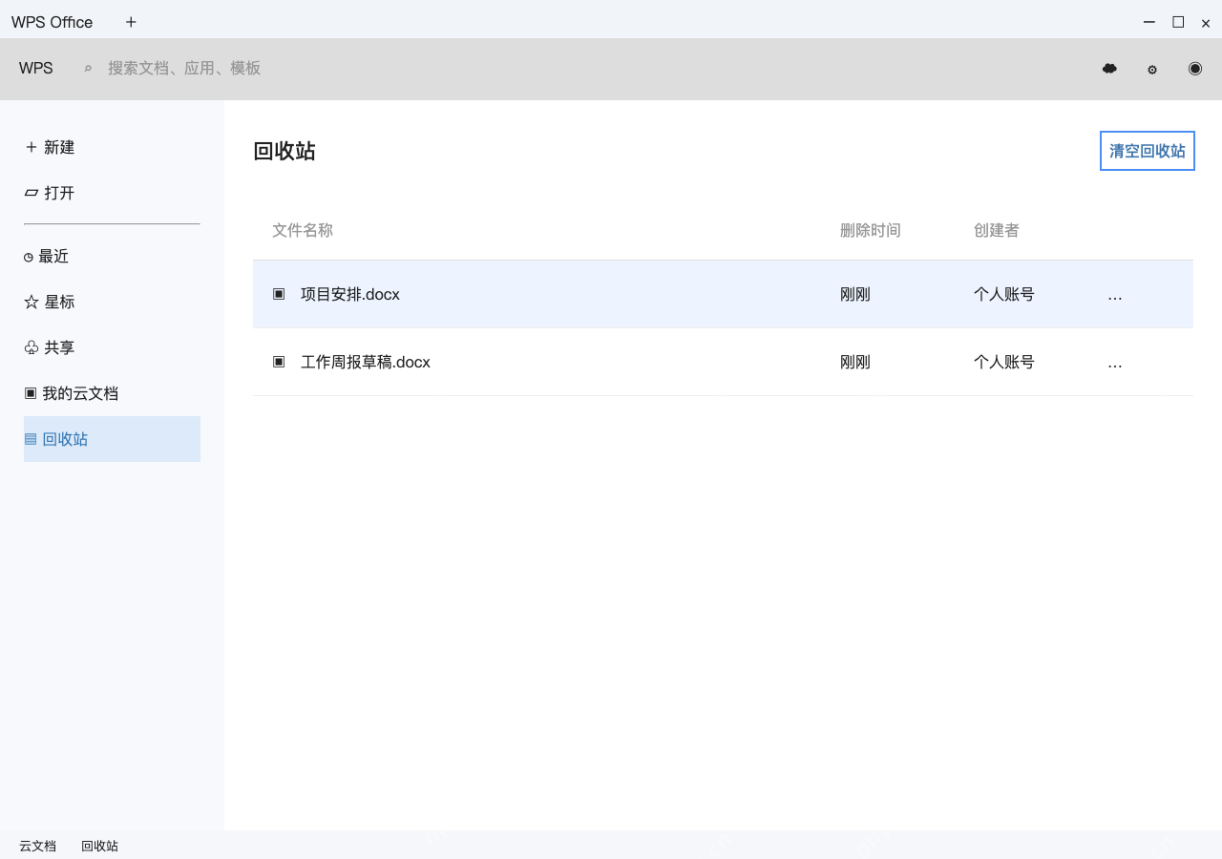The image size is (1222, 859).
Task: Click the 删除时间 column header
Action: click(x=871, y=230)
